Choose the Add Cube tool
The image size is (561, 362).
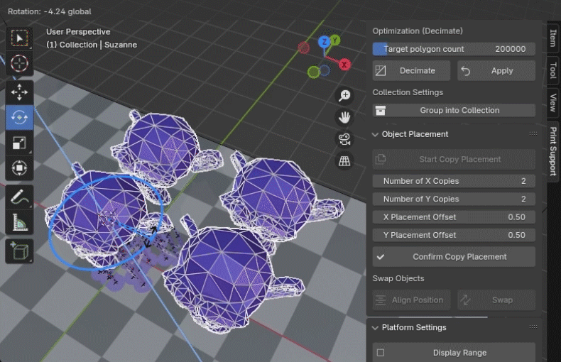click(x=19, y=251)
